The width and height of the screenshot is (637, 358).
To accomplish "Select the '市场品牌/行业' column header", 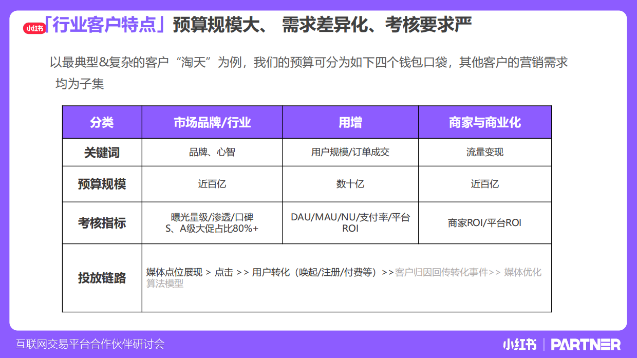I will pyautogui.click(x=212, y=122).
